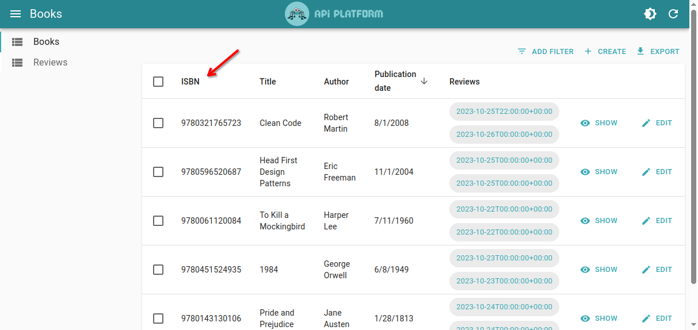Click ISBN cell 9780061120084

[211, 221]
